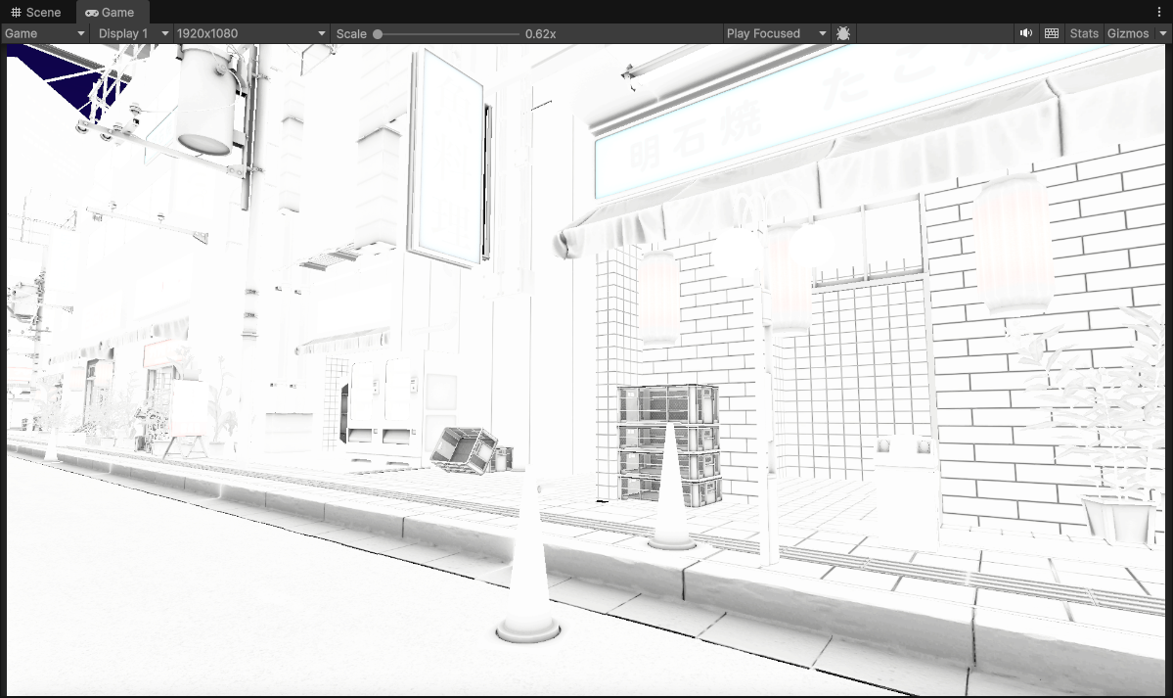Open the Play Focused behavior dropdown

[x=773, y=33]
